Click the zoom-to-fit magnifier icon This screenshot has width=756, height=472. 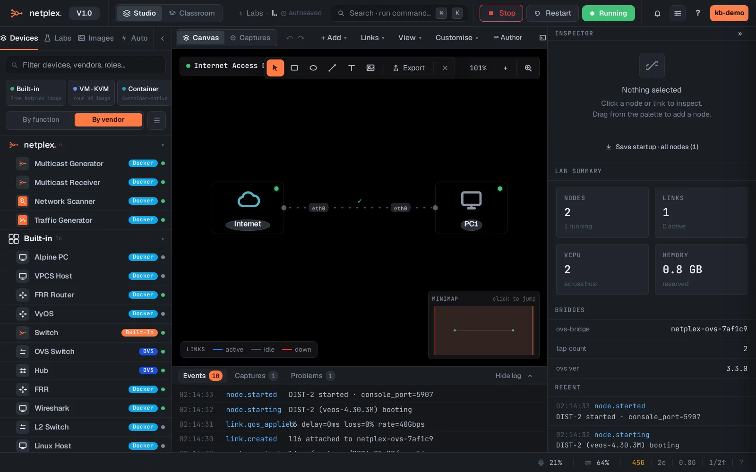528,68
